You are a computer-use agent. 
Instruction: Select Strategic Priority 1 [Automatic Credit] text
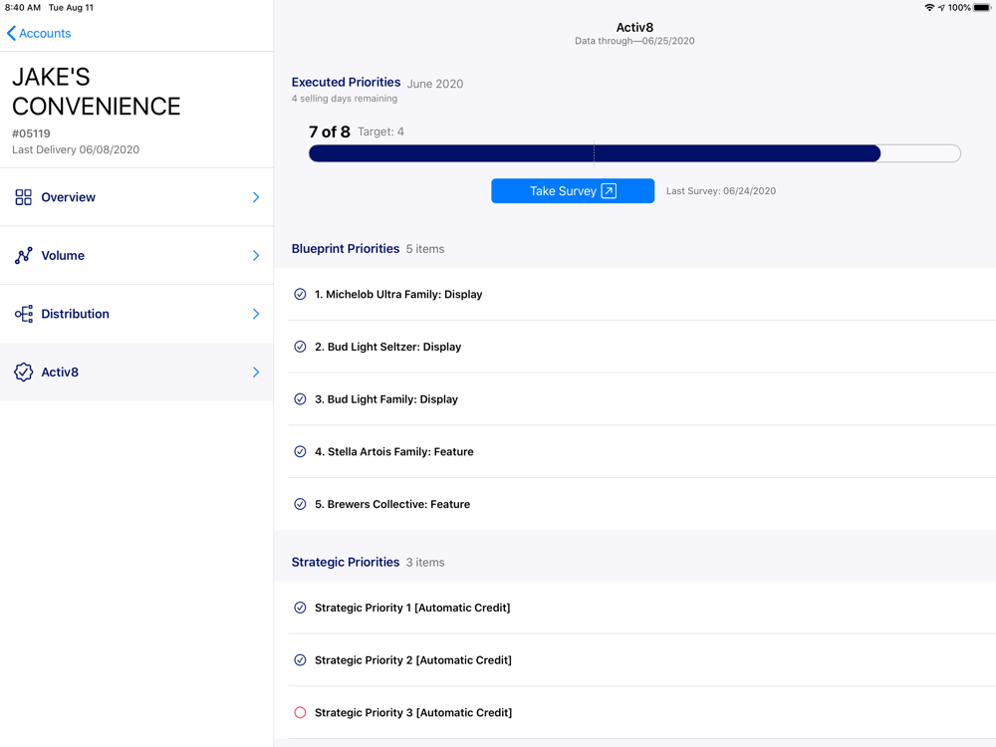click(x=413, y=608)
